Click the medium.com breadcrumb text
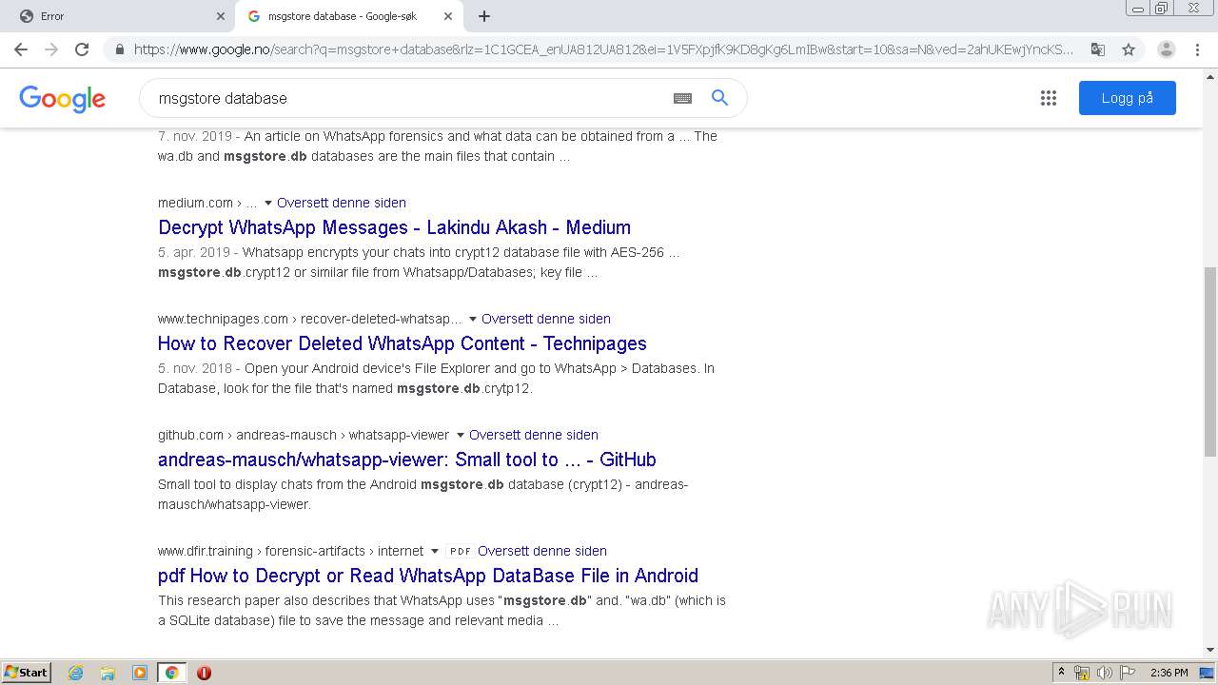 coord(207,203)
